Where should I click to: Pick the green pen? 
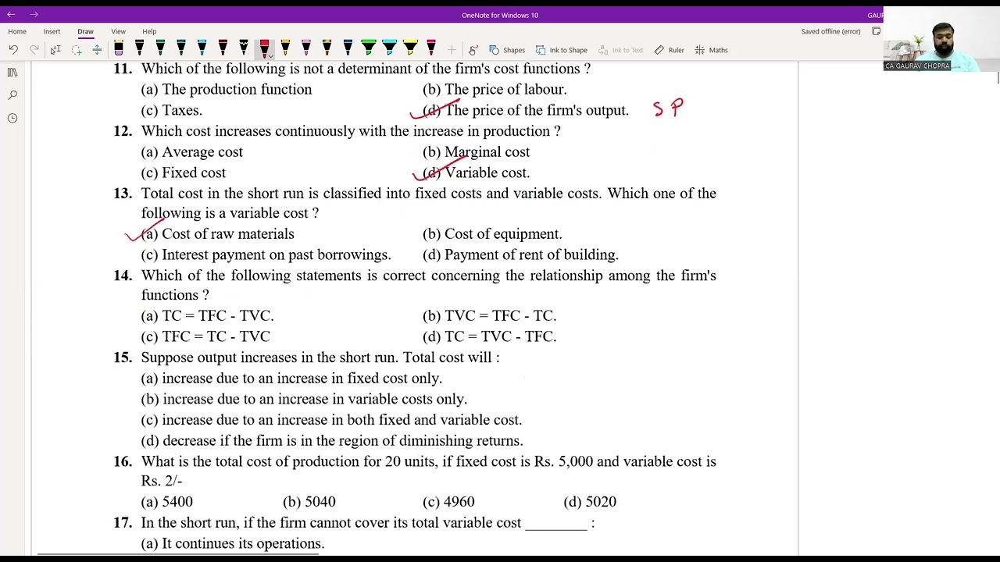160,49
